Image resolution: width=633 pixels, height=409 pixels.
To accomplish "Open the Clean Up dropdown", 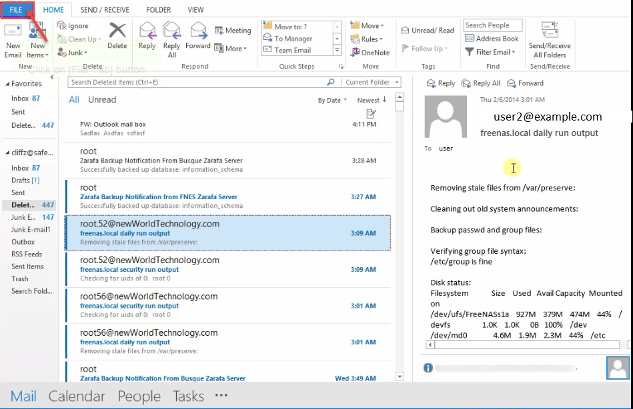I will point(79,39).
